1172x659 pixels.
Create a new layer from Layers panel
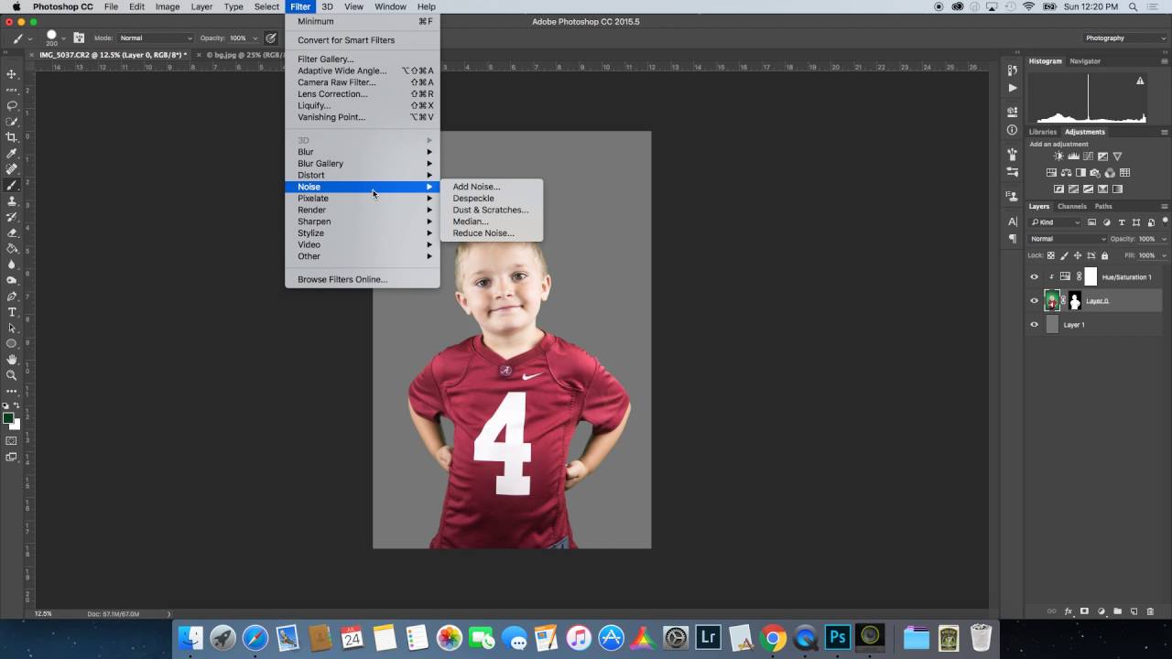(1134, 611)
